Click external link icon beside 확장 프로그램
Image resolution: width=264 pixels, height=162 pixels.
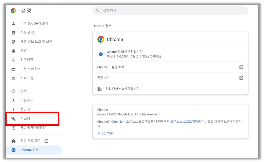tap(46, 141)
